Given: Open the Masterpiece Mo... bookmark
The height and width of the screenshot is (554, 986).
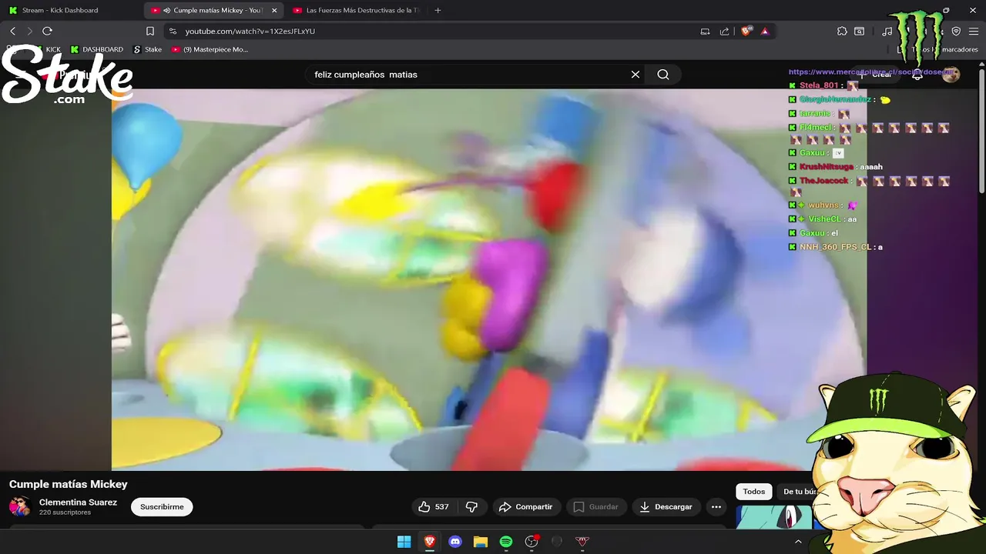Looking at the screenshot, I should (210, 49).
